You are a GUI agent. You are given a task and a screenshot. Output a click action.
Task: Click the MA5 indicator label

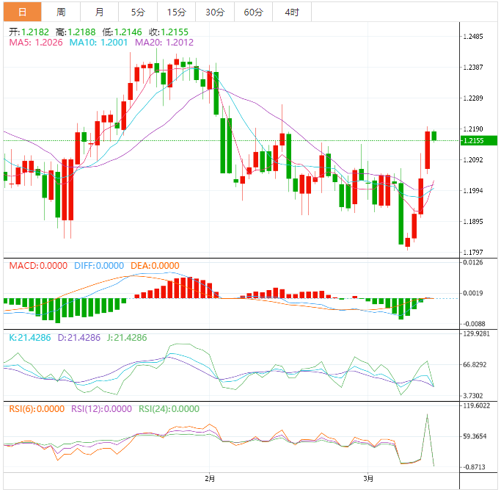point(36,43)
